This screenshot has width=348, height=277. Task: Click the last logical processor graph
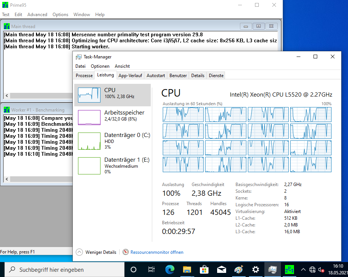[311, 165]
